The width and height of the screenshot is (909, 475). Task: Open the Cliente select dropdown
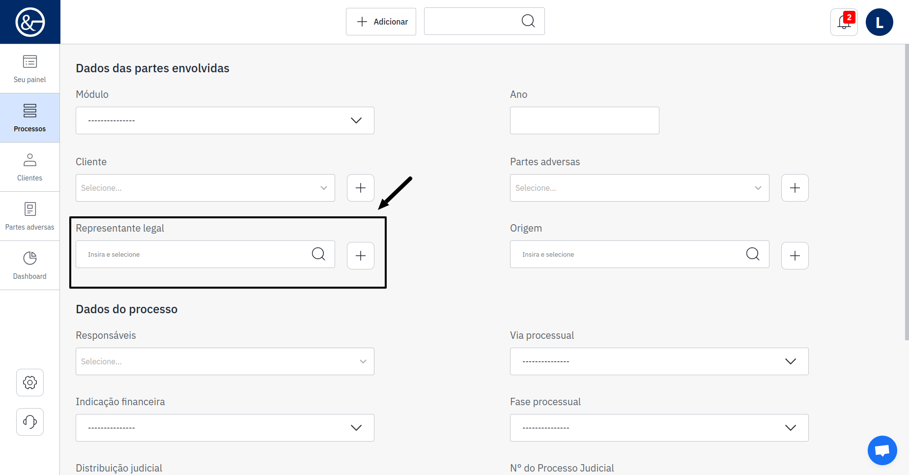[x=205, y=188]
